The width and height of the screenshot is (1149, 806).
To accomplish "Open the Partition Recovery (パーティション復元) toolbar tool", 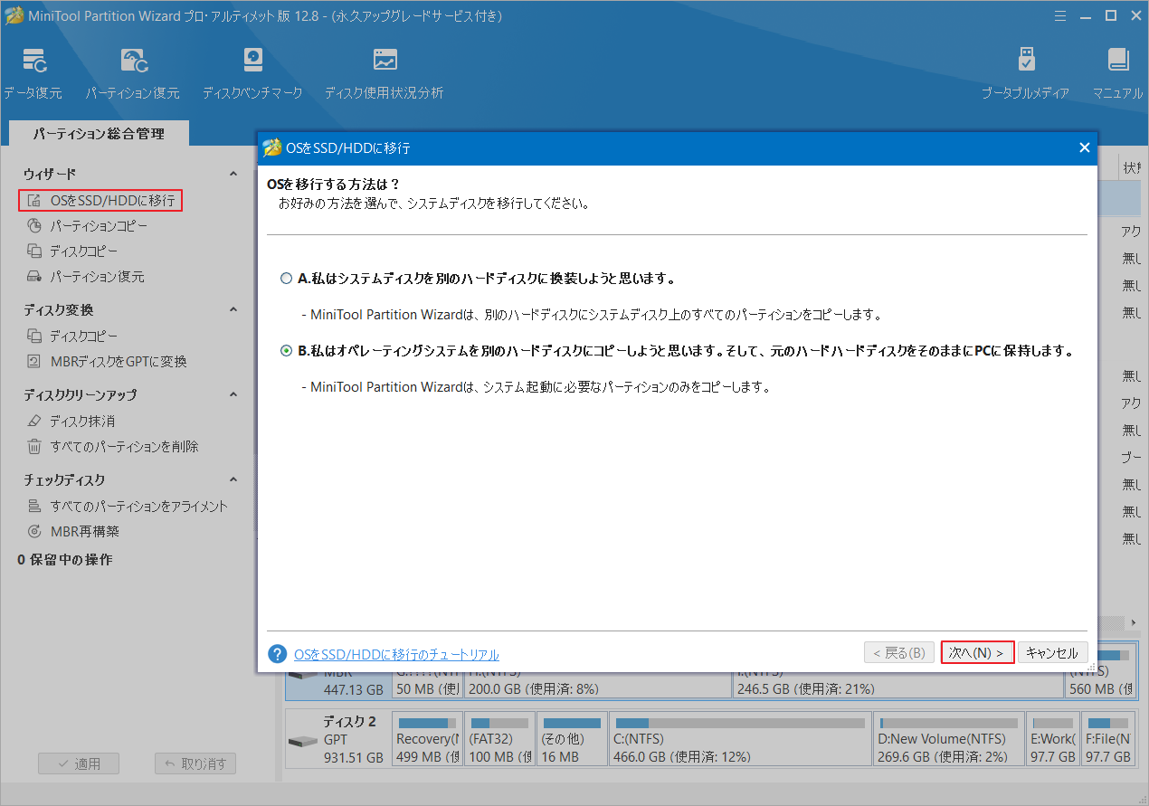I will pos(133,73).
